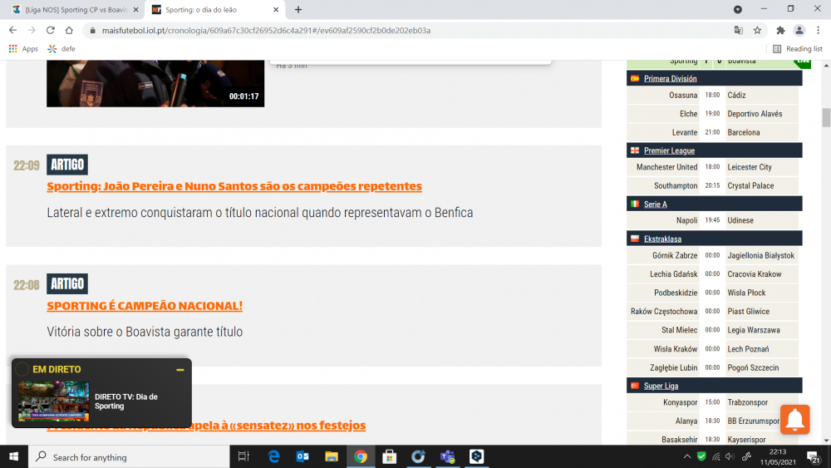Open File Explorer from the taskbar
This screenshot has height=468, width=831.
coord(332,456)
